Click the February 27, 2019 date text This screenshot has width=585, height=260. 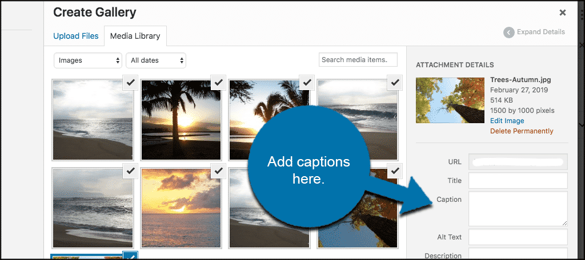click(x=519, y=90)
